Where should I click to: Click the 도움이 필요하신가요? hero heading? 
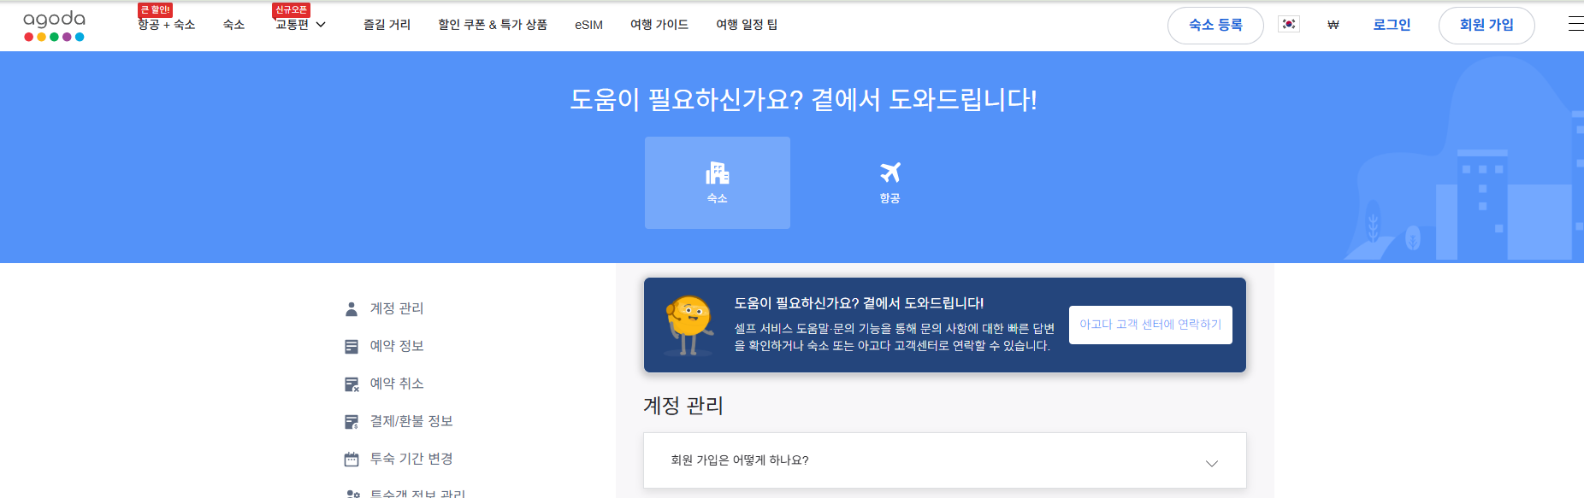point(803,100)
